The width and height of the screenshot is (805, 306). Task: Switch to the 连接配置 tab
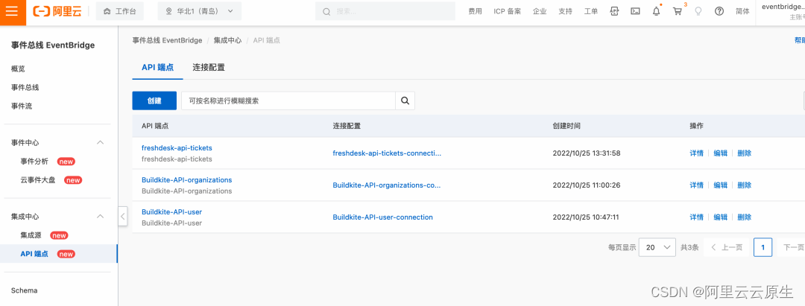click(209, 67)
